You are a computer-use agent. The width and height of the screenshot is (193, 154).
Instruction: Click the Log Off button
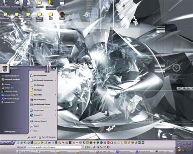[32, 137]
